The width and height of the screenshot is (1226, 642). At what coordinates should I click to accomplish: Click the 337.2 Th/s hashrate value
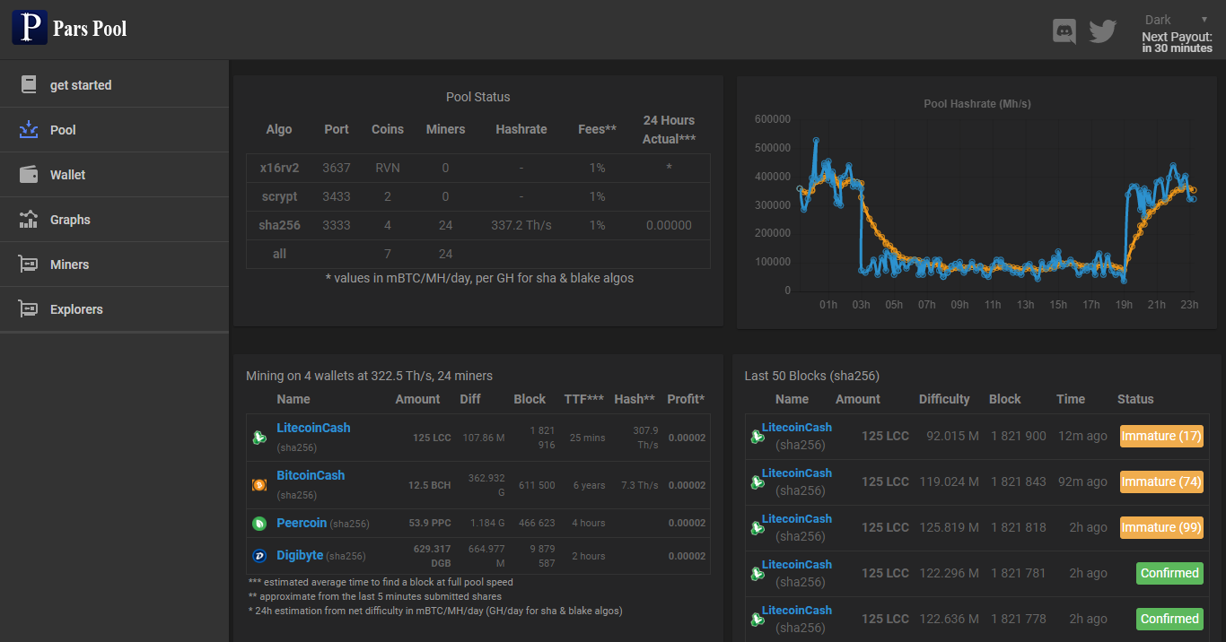pyautogui.click(x=521, y=225)
